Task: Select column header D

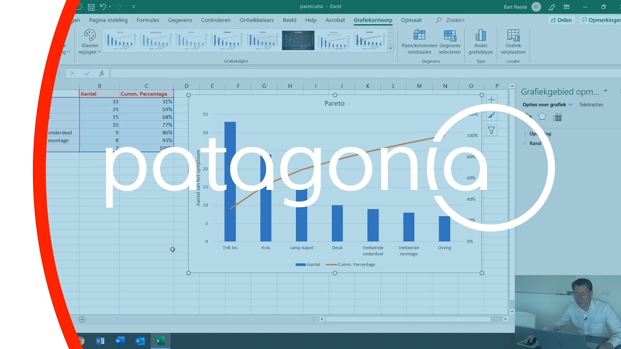Action: pyautogui.click(x=186, y=86)
